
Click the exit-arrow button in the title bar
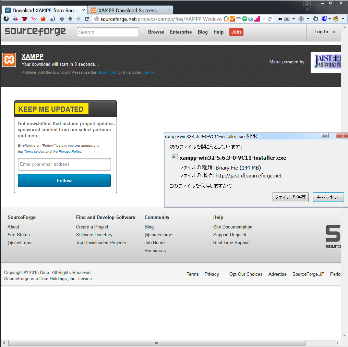point(307,3)
